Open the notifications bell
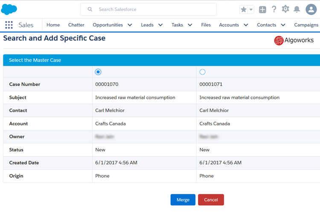 coord(297,9)
